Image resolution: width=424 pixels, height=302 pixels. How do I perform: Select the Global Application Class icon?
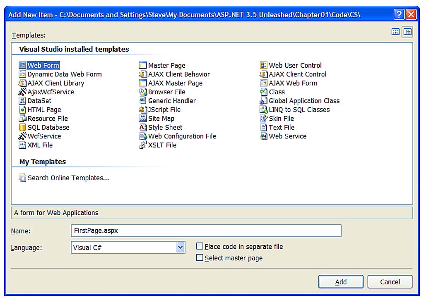point(263,101)
